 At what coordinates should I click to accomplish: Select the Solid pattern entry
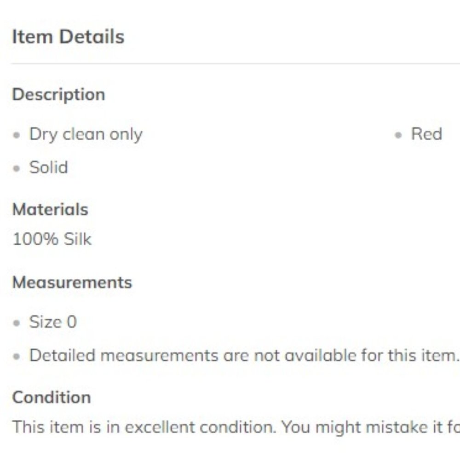48,167
